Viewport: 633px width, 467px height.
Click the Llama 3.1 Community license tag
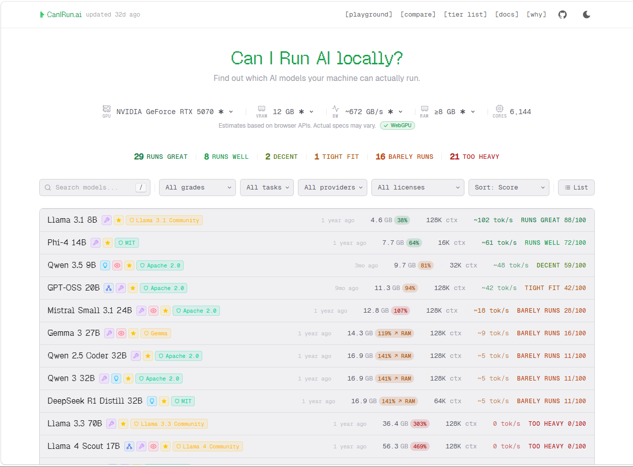tap(164, 220)
